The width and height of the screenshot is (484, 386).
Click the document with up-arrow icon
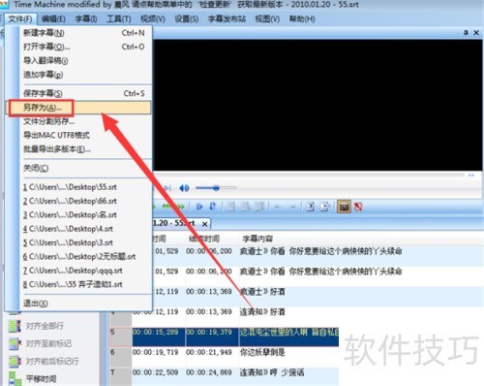click(x=311, y=207)
